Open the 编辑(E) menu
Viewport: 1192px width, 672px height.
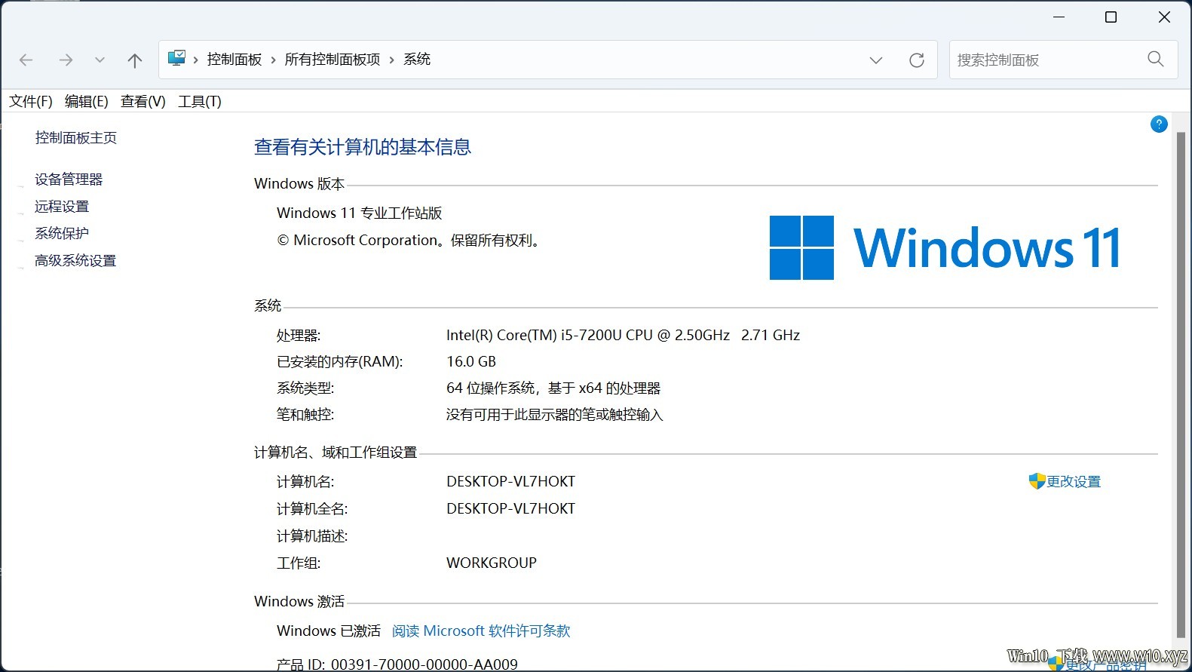(87, 101)
